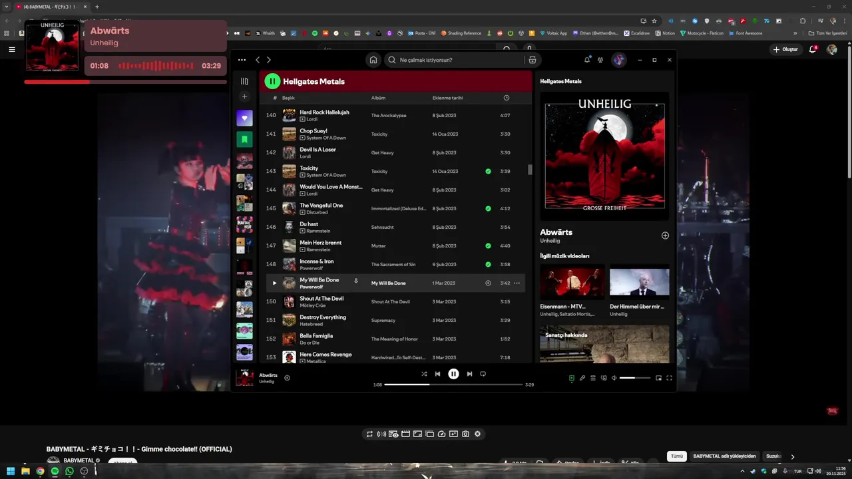
Task: Expand YouTube chips with right arrow
Action: pos(792,456)
